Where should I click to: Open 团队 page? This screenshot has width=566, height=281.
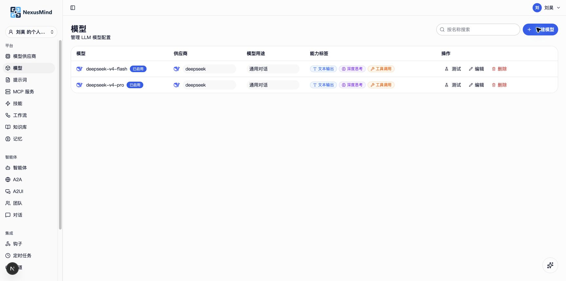[x=29, y=203]
